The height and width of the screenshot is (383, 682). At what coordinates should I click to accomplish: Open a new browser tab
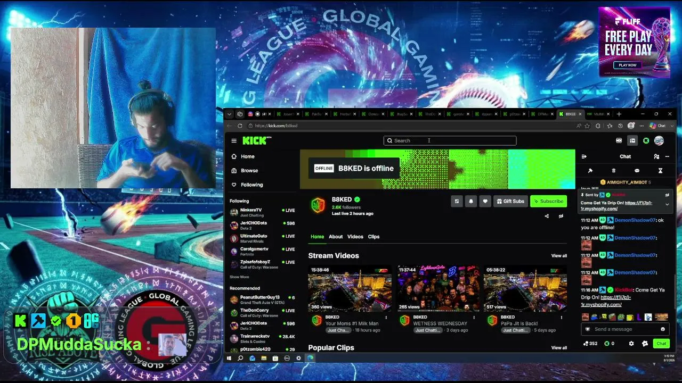coord(619,114)
